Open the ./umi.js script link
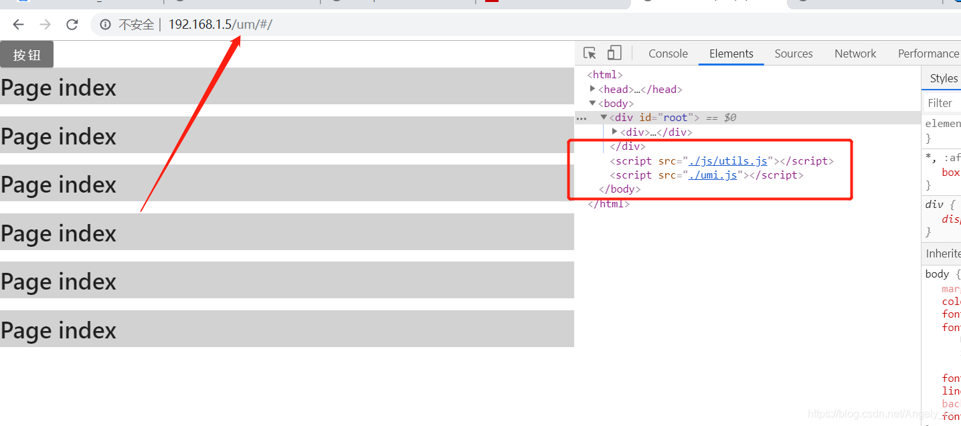The width and height of the screenshot is (961, 426). 713,175
